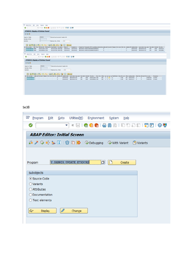Screen dimensions: 193x258
Task: Click the With Variant button
Action: coord(118,143)
